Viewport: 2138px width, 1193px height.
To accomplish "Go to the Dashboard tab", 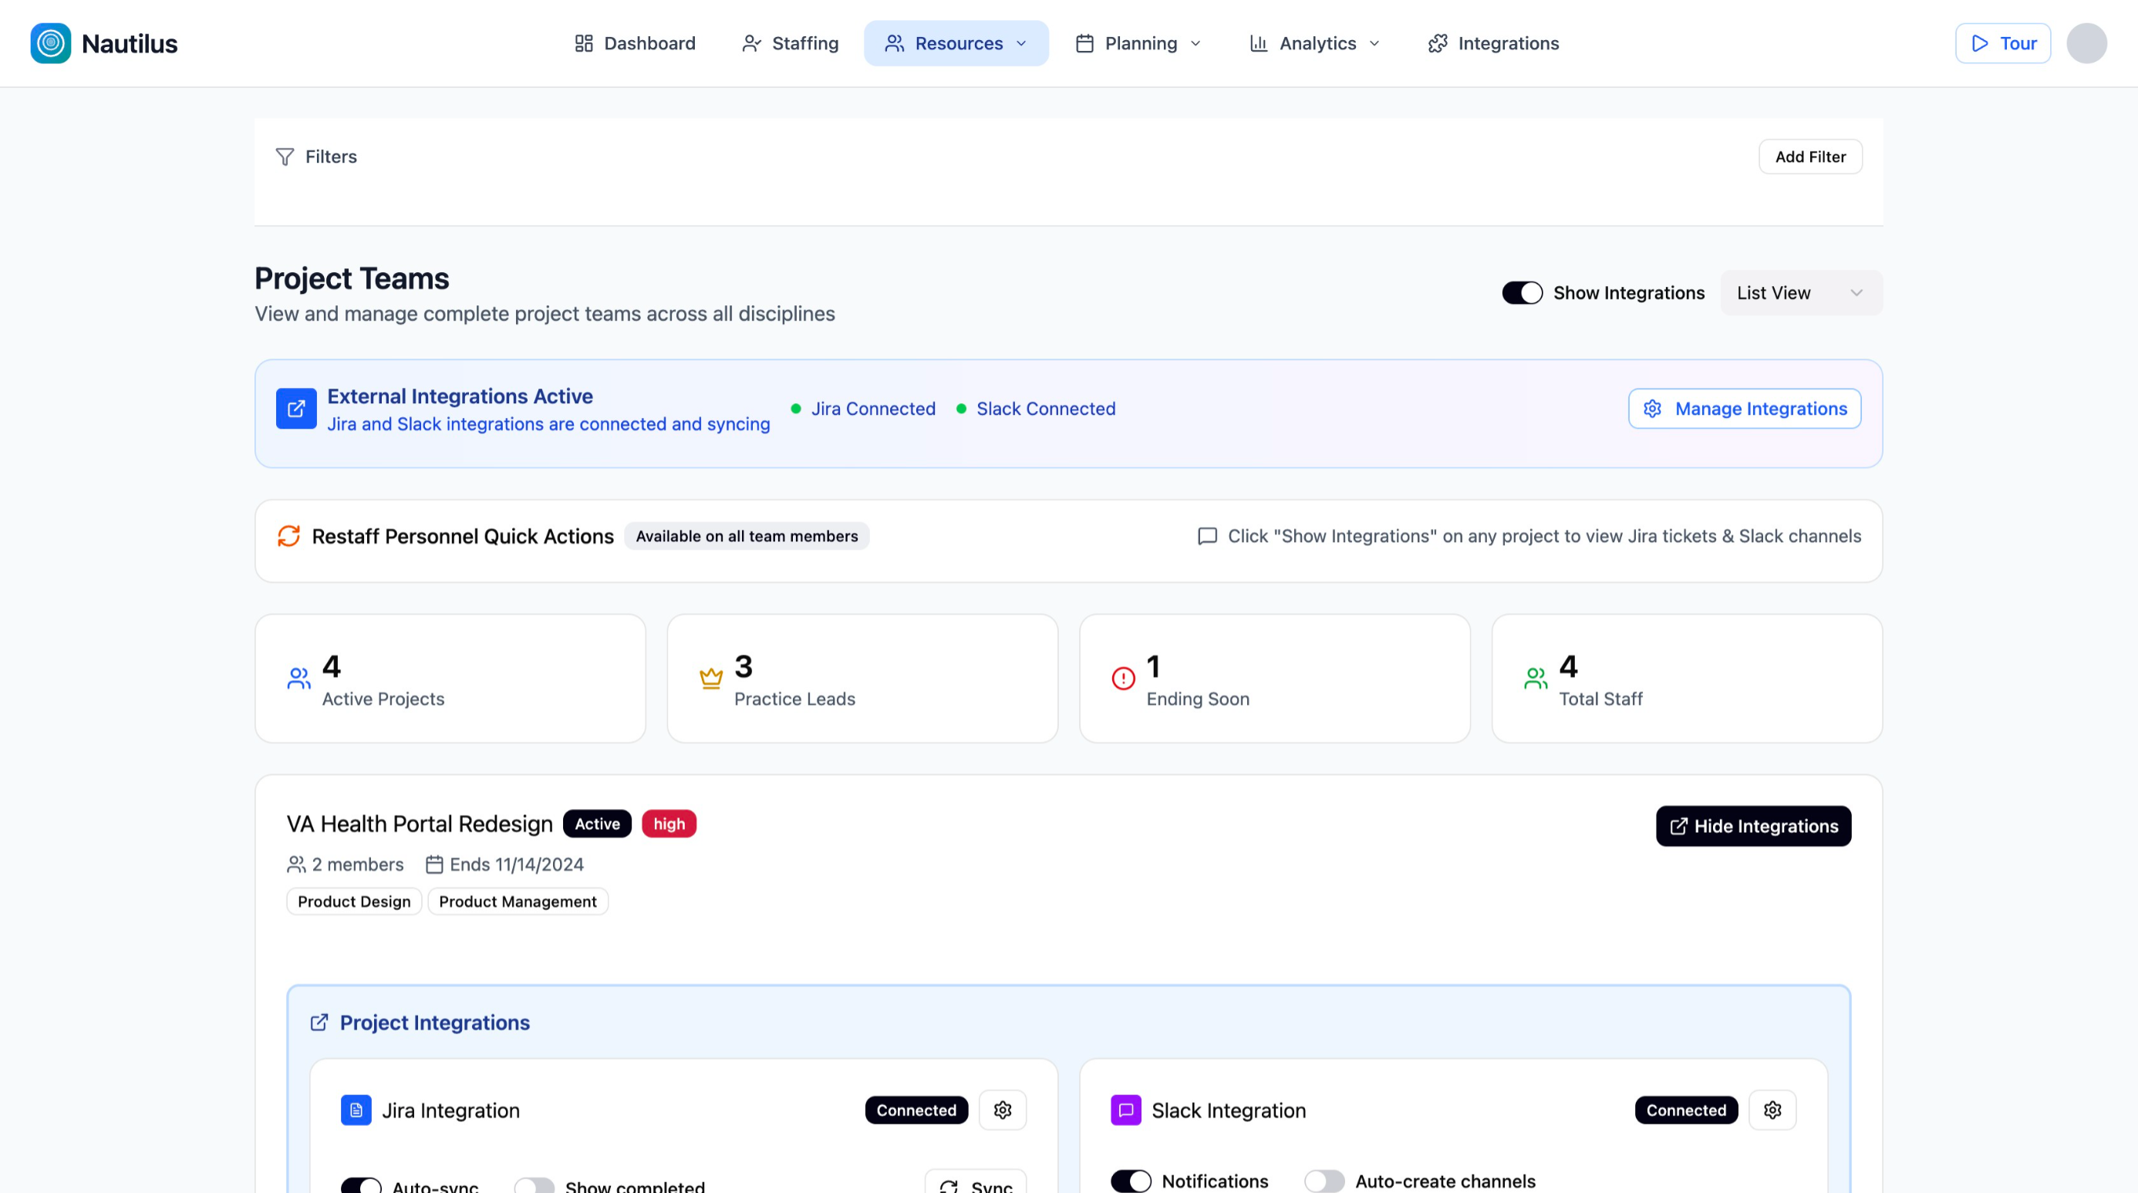I will point(635,43).
